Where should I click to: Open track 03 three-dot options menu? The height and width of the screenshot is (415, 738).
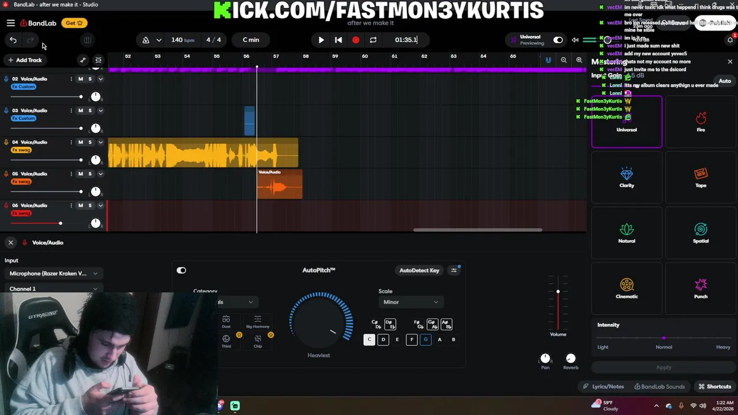[x=71, y=111]
